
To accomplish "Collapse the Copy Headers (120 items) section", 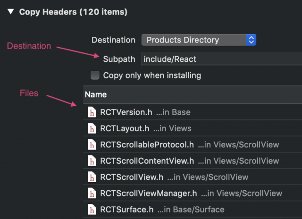I will [10, 11].
